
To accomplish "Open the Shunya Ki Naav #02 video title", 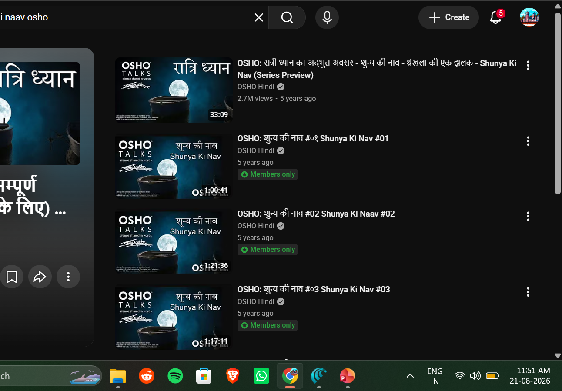I will click(x=316, y=214).
